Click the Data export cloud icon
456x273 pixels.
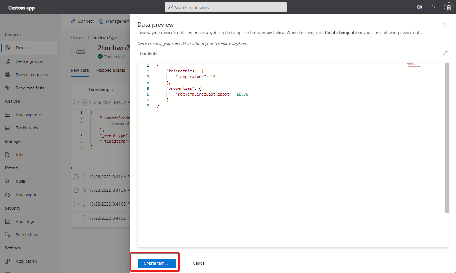8,195
